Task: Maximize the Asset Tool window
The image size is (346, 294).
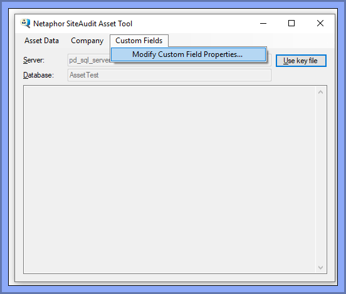Action: [291, 23]
